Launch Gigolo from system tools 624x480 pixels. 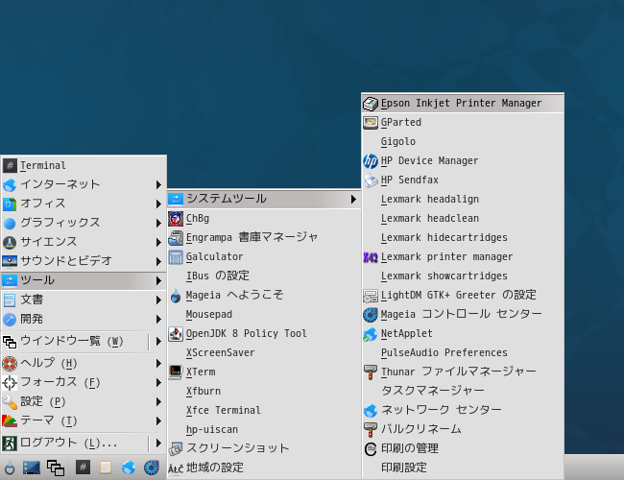pyautogui.click(x=463, y=142)
